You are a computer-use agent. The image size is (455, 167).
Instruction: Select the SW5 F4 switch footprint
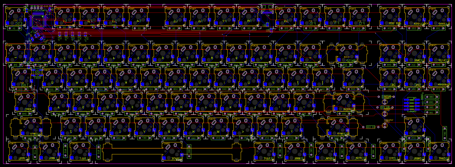point(138,17)
